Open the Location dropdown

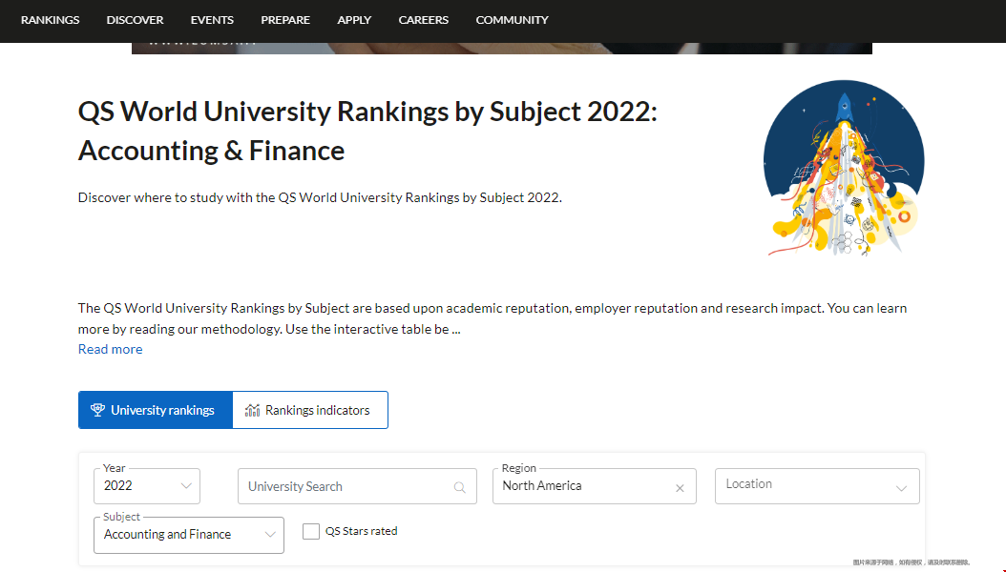(x=817, y=486)
